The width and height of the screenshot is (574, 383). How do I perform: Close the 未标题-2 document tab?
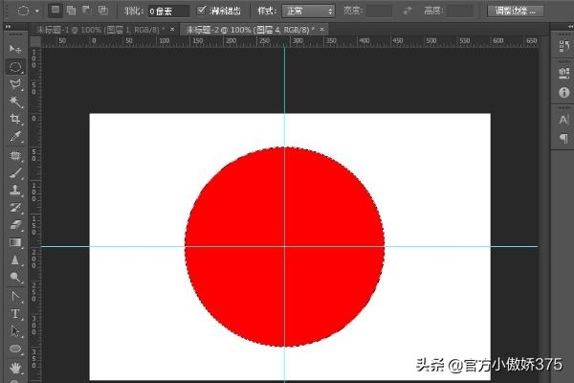pyautogui.click(x=321, y=29)
